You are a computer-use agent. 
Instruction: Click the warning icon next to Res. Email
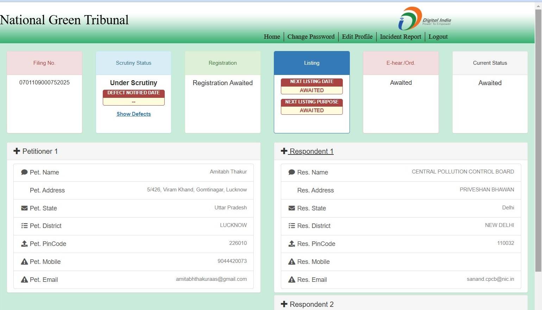tap(292, 279)
